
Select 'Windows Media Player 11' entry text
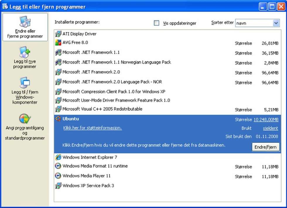[x=86, y=176]
